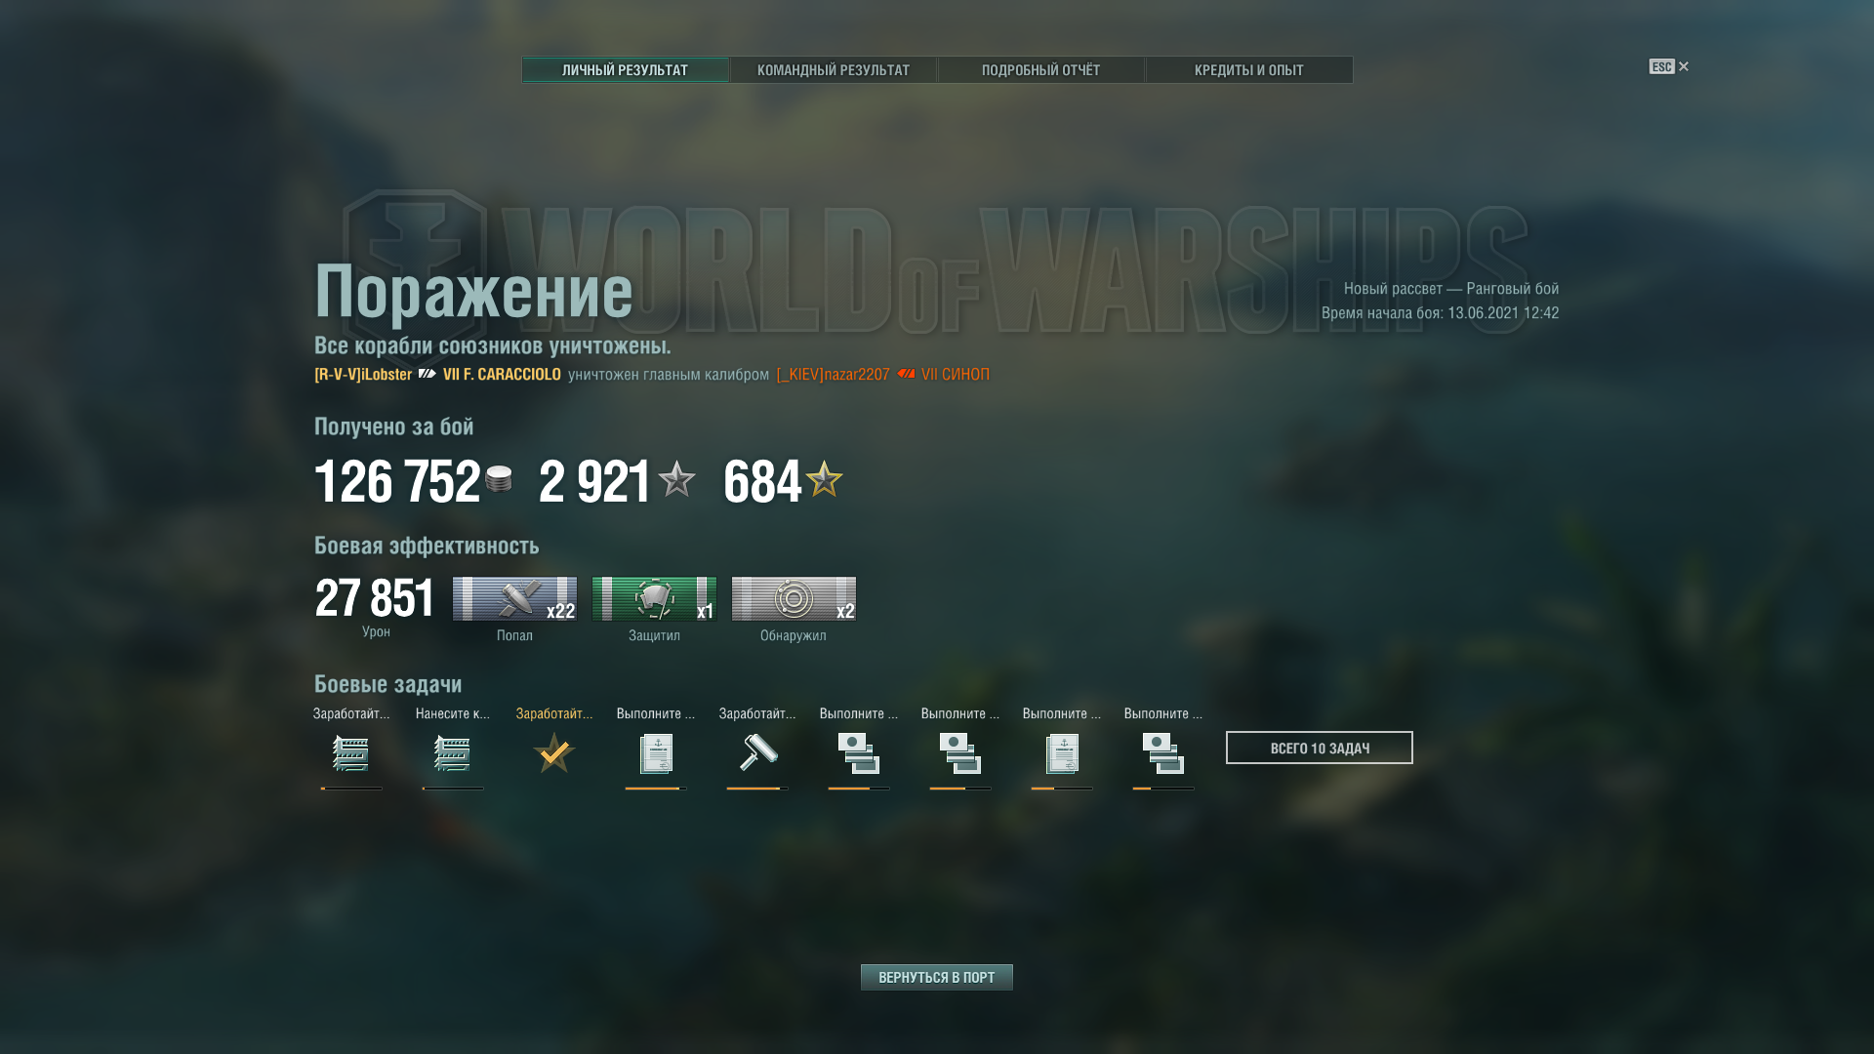This screenshot has width=1874, height=1054.
Task: Click the Всего 10 задач button
Action: click(1320, 748)
